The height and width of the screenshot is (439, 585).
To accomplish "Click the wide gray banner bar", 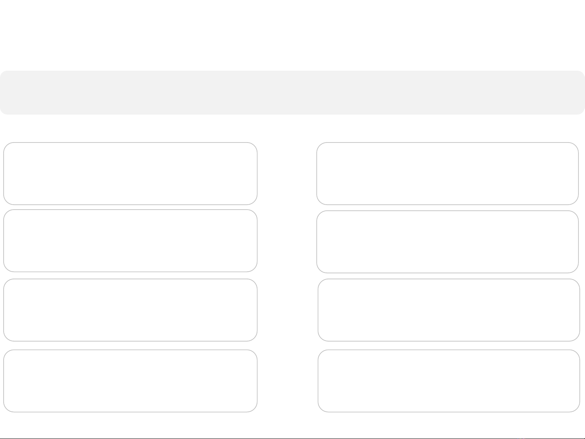I will click(292, 93).
